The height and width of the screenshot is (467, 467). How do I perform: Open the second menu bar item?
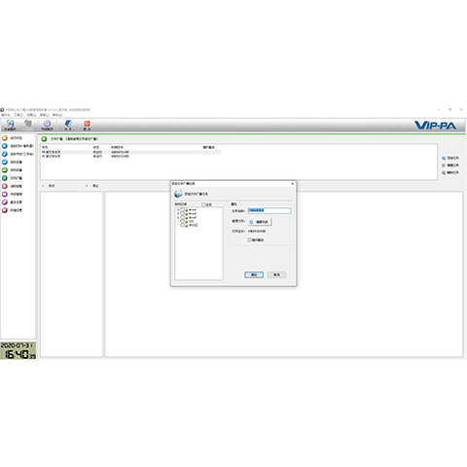[x=18, y=115]
